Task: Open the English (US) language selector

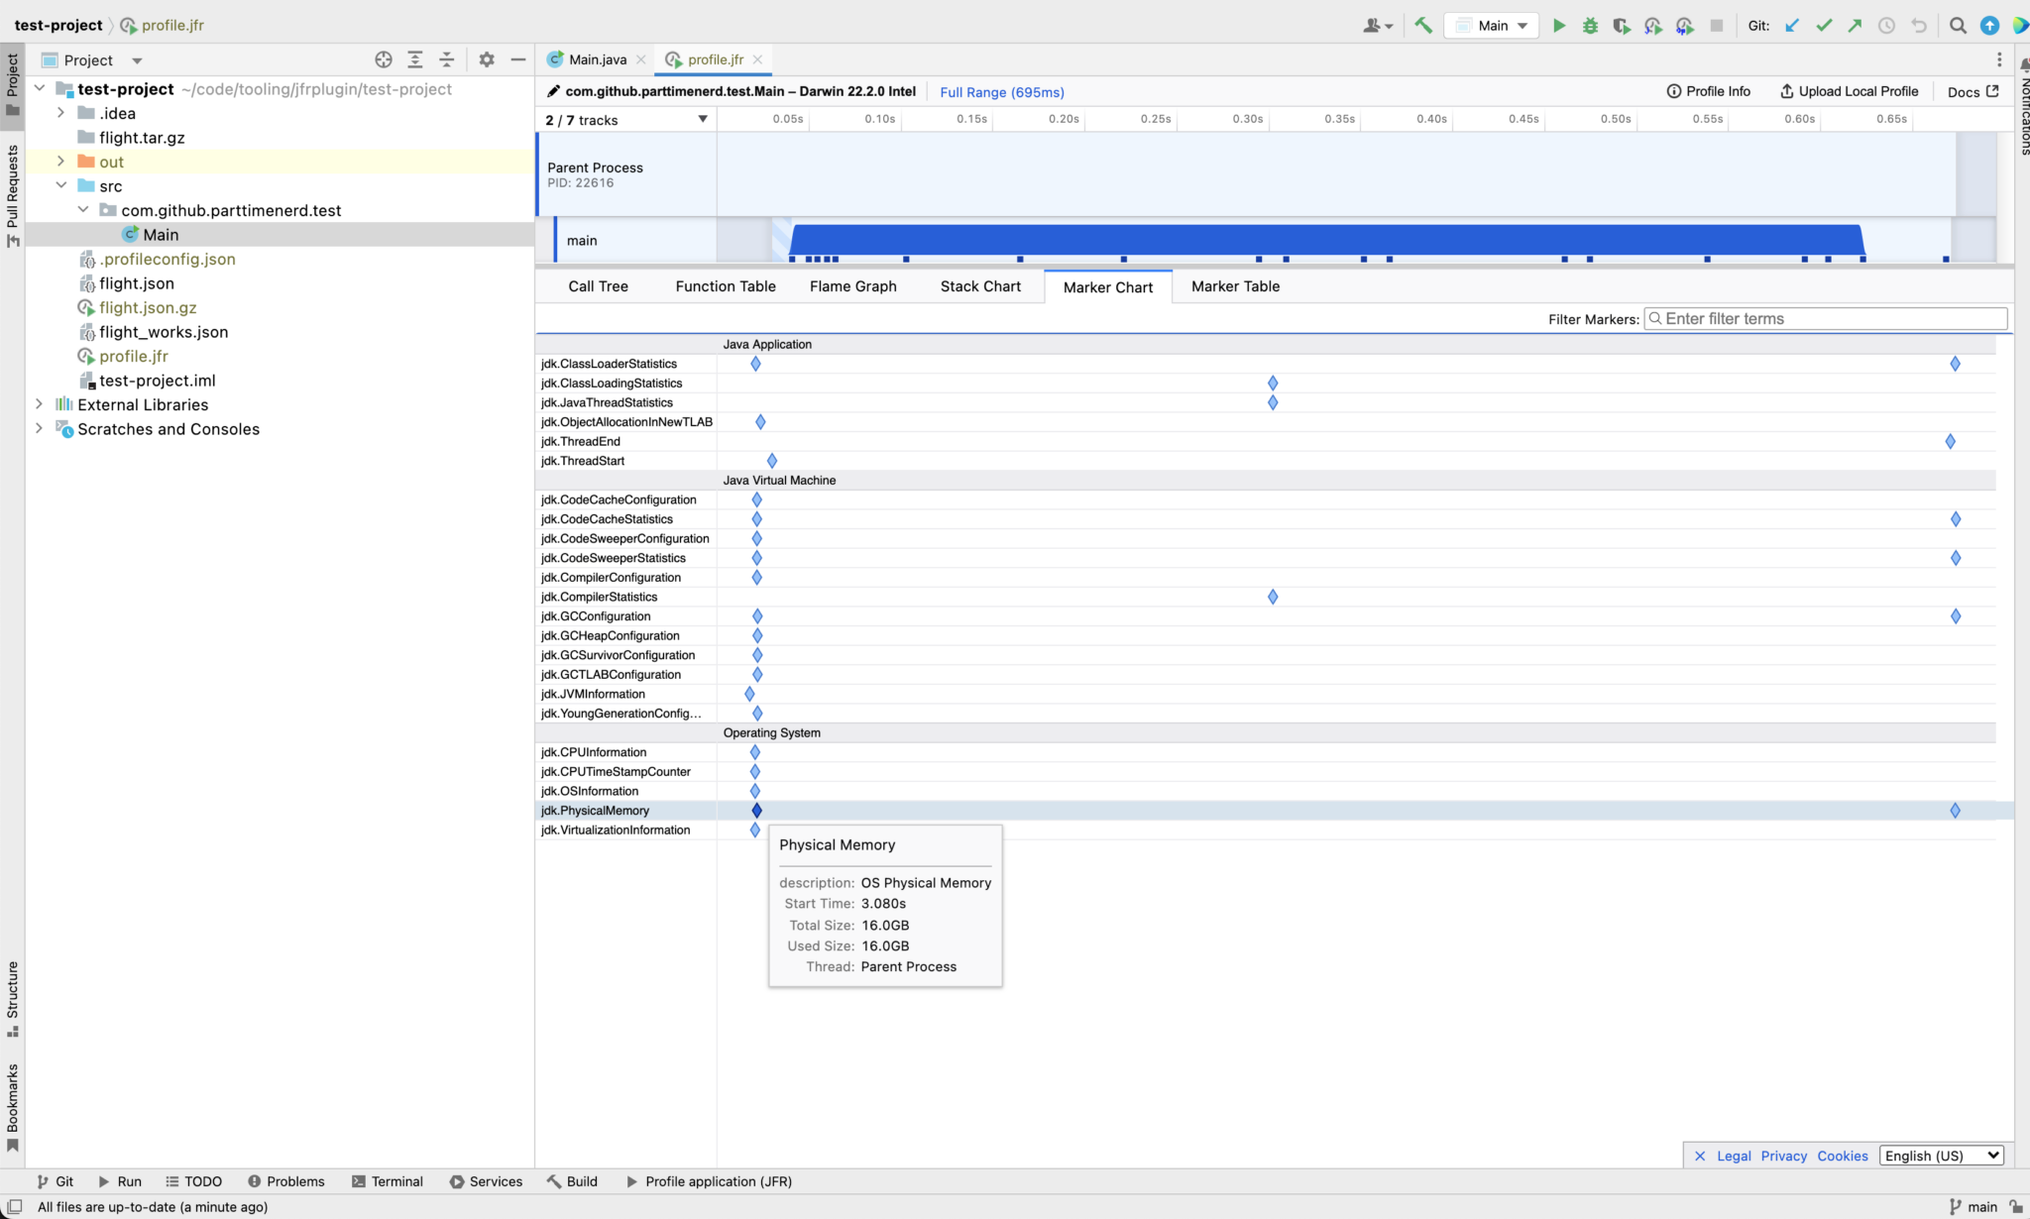Action: coord(1942,1156)
